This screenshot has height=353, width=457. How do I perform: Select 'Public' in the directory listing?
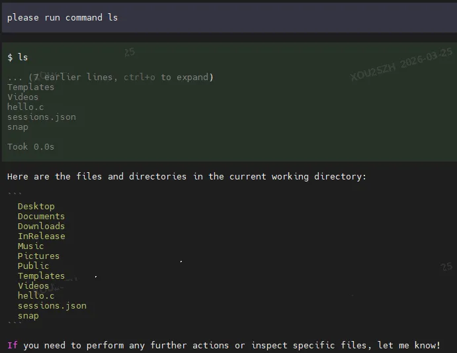click(x=33, y=266)
